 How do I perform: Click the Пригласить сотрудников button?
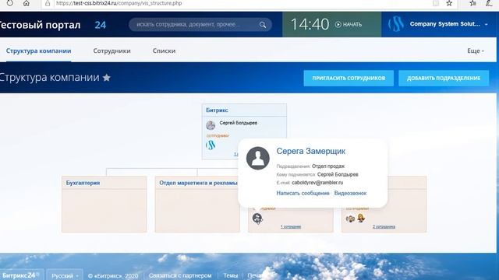(x=349, y=78)
